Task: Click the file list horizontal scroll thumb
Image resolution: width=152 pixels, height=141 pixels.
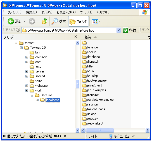Action: click(x=100, y=130)
